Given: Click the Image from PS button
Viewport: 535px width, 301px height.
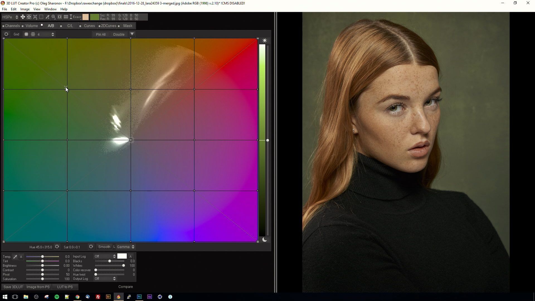Looking at the screenshot, I should (38, 287).
